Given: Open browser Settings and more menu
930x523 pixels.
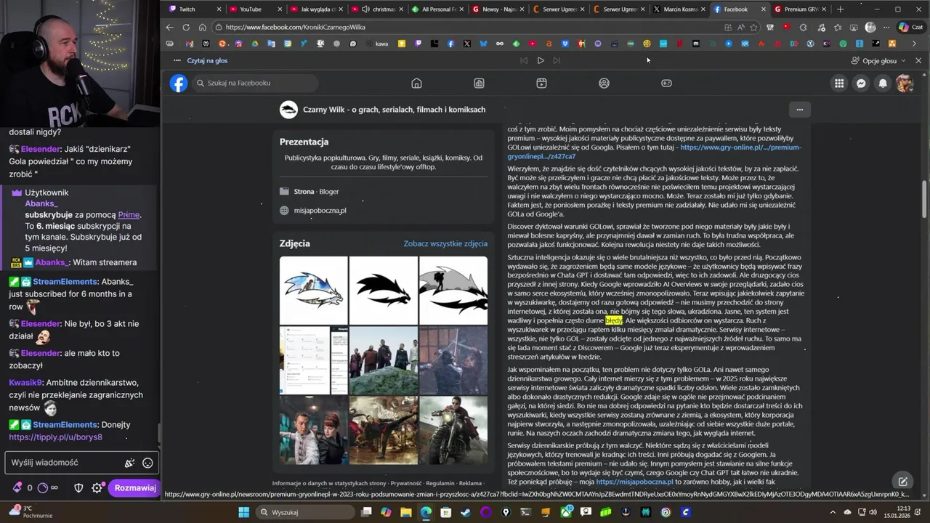Looking at the screenshot, I should [886, 27].
